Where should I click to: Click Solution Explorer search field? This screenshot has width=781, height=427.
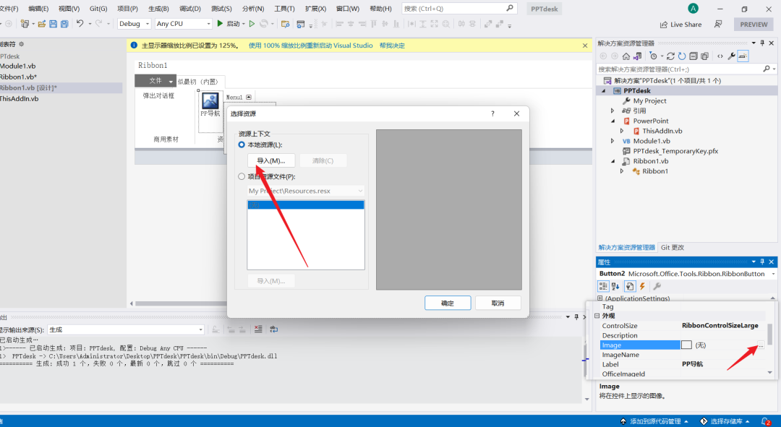pos(687,69)
